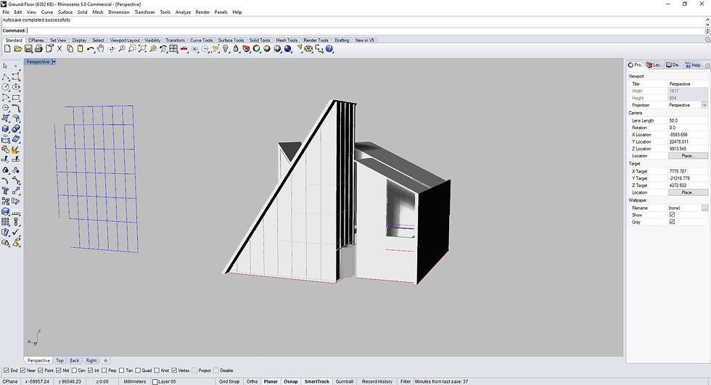
Task: Toggle the Wallpaper Show checkbox
Action: pos(672,215)
